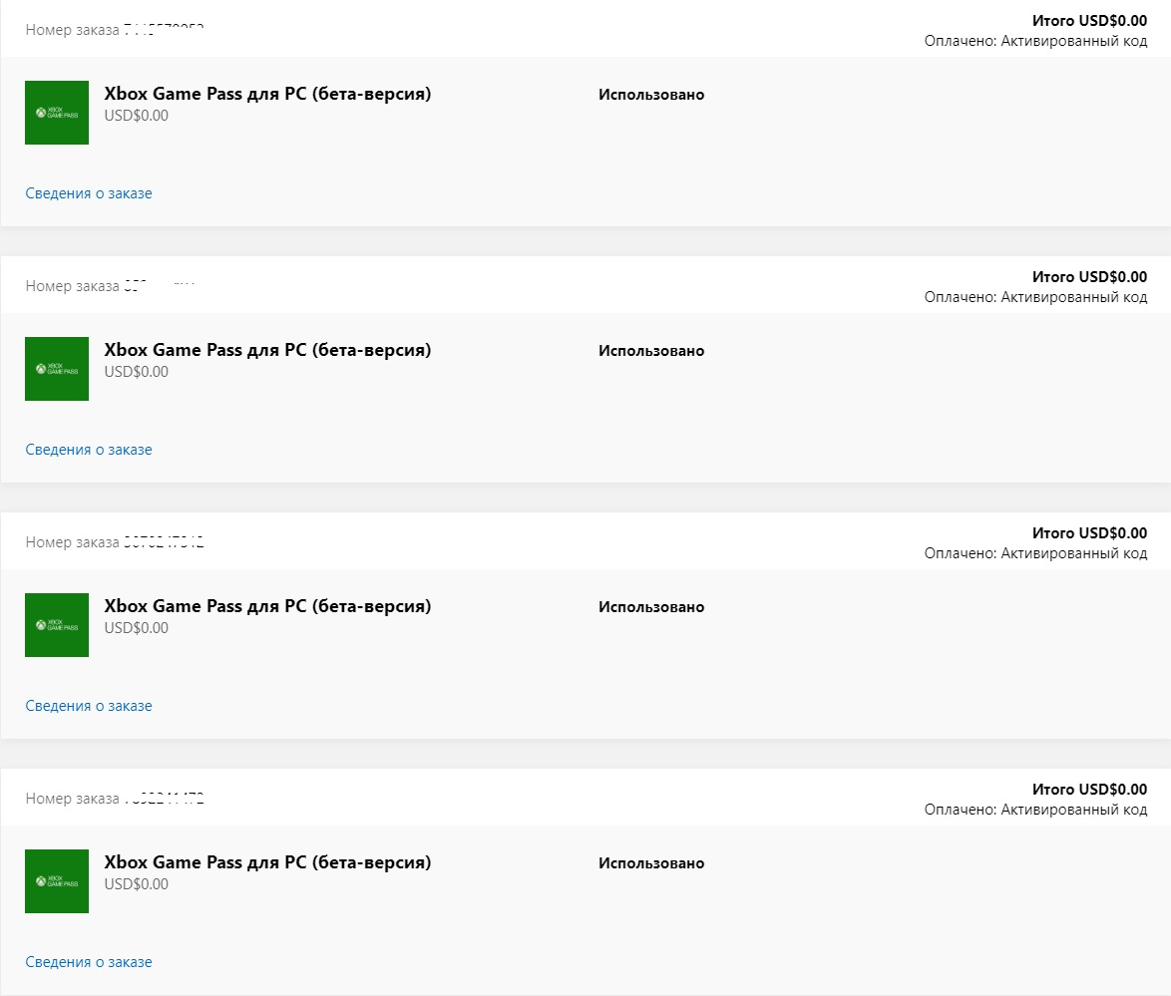
Task: Select 'Использовано' status in the third order
Action: pos(651,607)
